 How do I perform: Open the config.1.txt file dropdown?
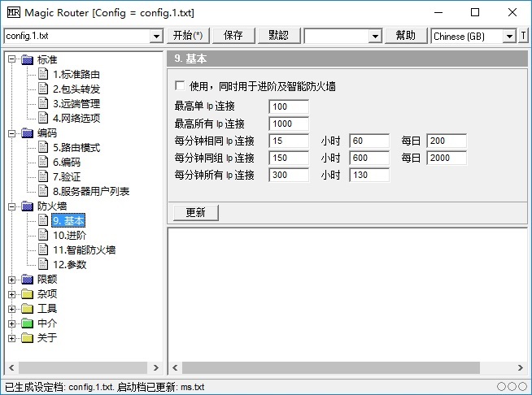point(156,36)
